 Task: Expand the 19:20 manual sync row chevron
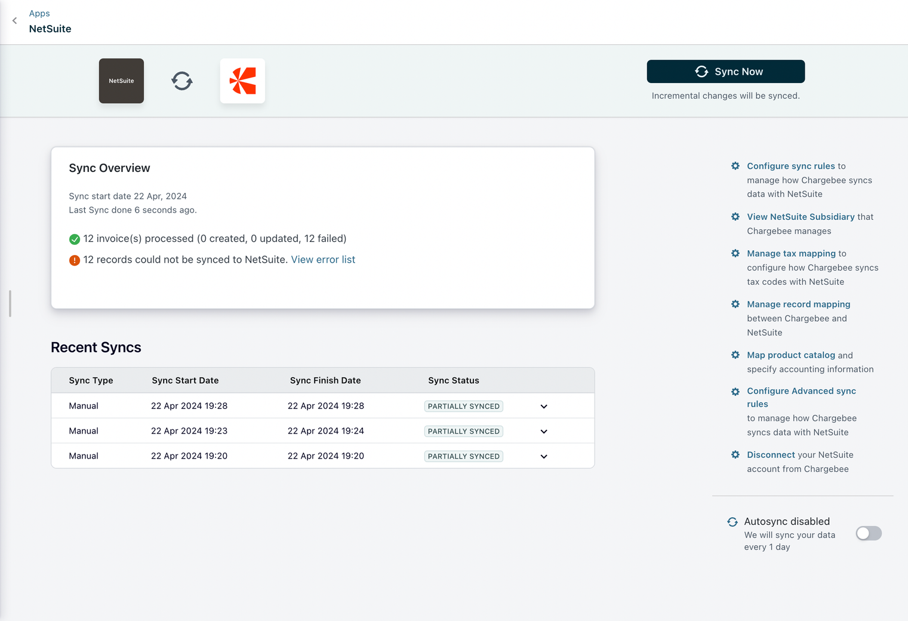[x=544, y=457]
